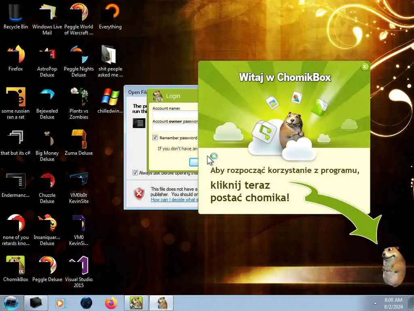Select Peggle Deluxe desktop icon
The height and width of the screenshot is (311, 414).
coord(47,269)
